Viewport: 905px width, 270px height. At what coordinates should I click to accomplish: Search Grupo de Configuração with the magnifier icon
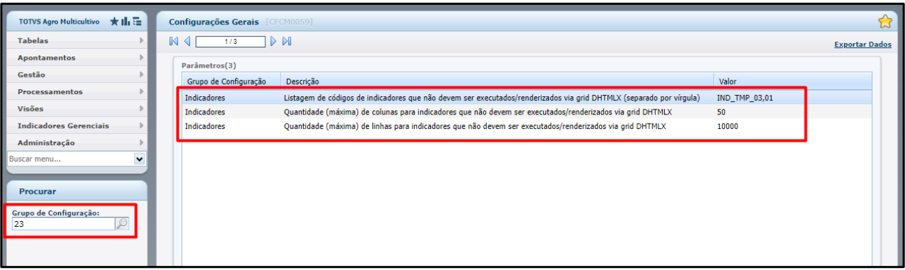(122, 224)
